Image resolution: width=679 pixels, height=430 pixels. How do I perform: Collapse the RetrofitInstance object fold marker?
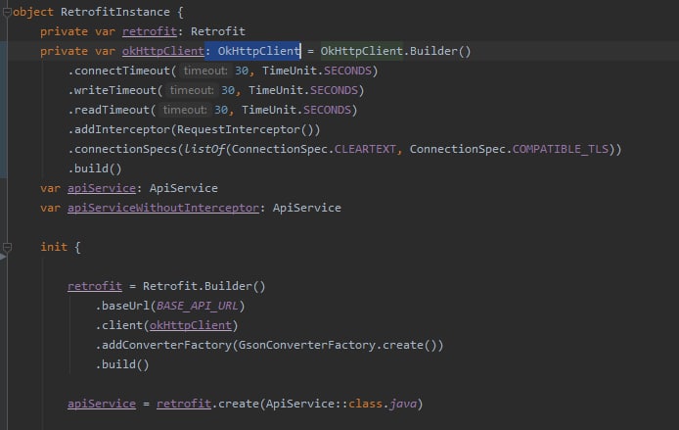point(7,12)
